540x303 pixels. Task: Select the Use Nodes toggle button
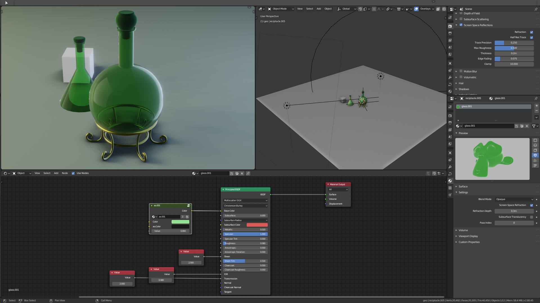tap(73, 173)
